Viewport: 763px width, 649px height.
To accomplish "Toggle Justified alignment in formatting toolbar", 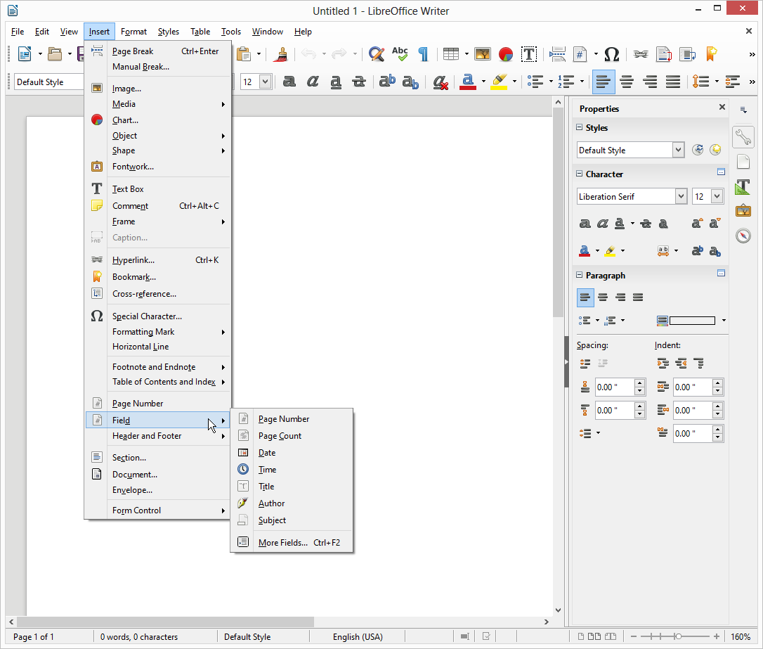I will pyautogui.click(x=673, y=82).
